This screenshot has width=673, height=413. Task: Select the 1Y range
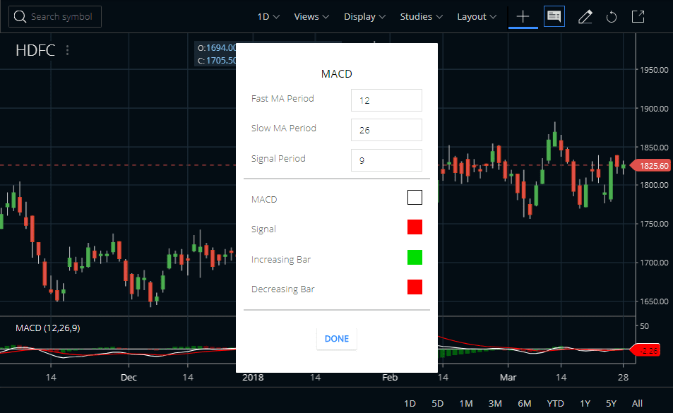pos(585,404)
